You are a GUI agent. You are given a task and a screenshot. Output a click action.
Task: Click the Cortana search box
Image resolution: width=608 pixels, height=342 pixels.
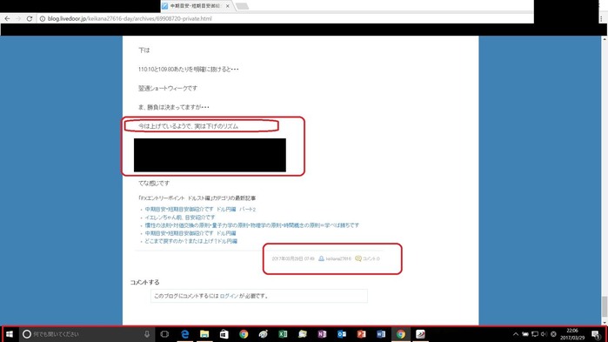[x=86, y=334]
